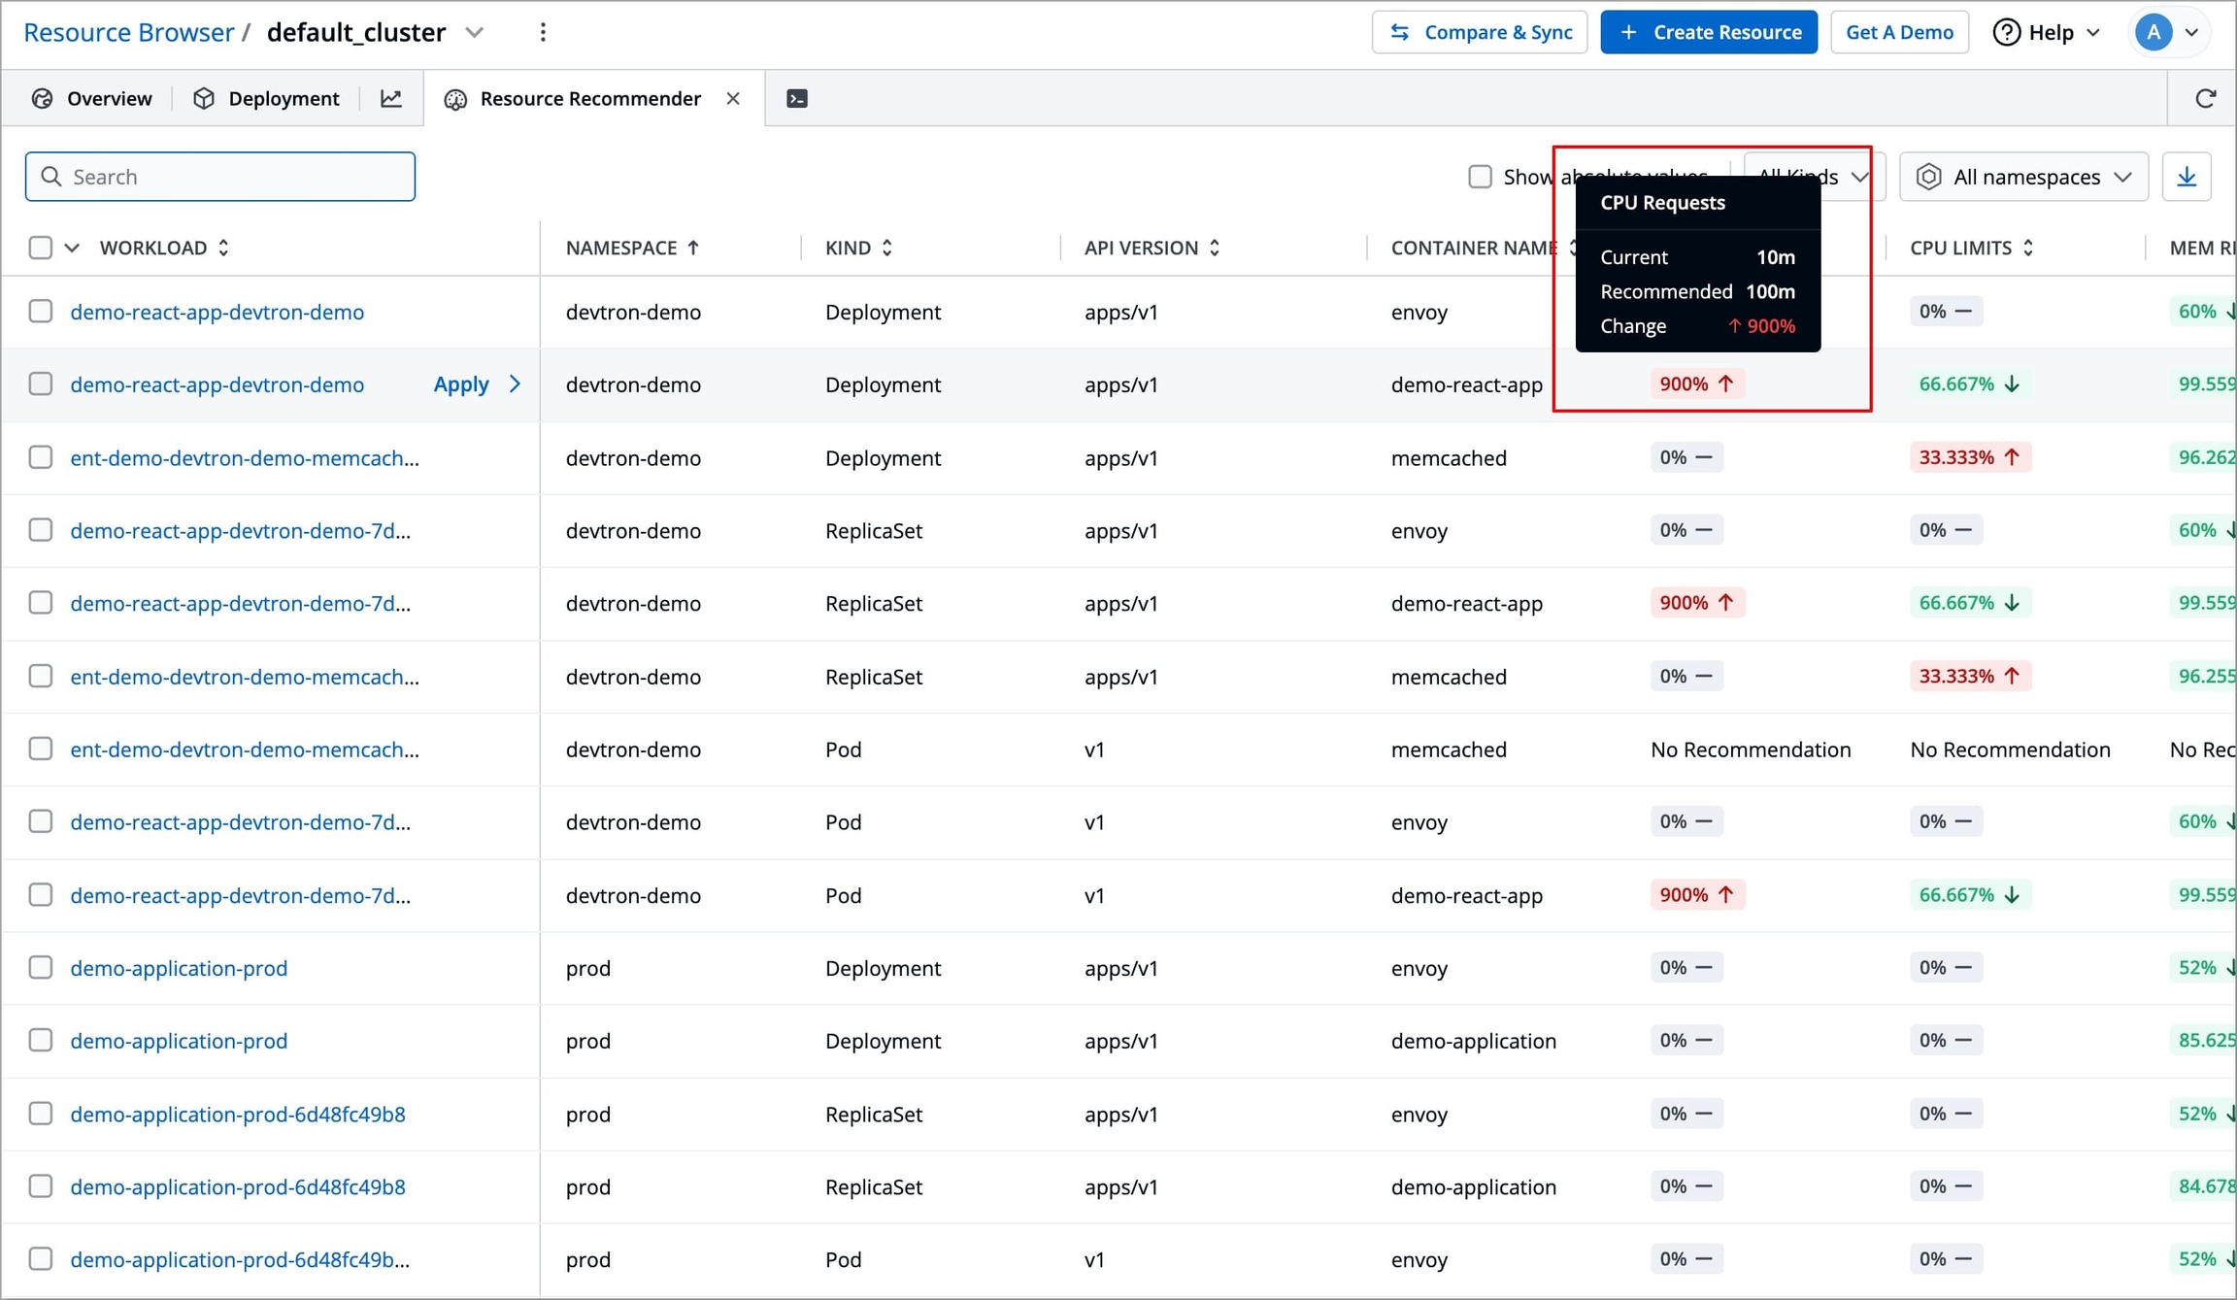
Task: Tick the select-all workloads header checkbox
Action: click(40, 248)
